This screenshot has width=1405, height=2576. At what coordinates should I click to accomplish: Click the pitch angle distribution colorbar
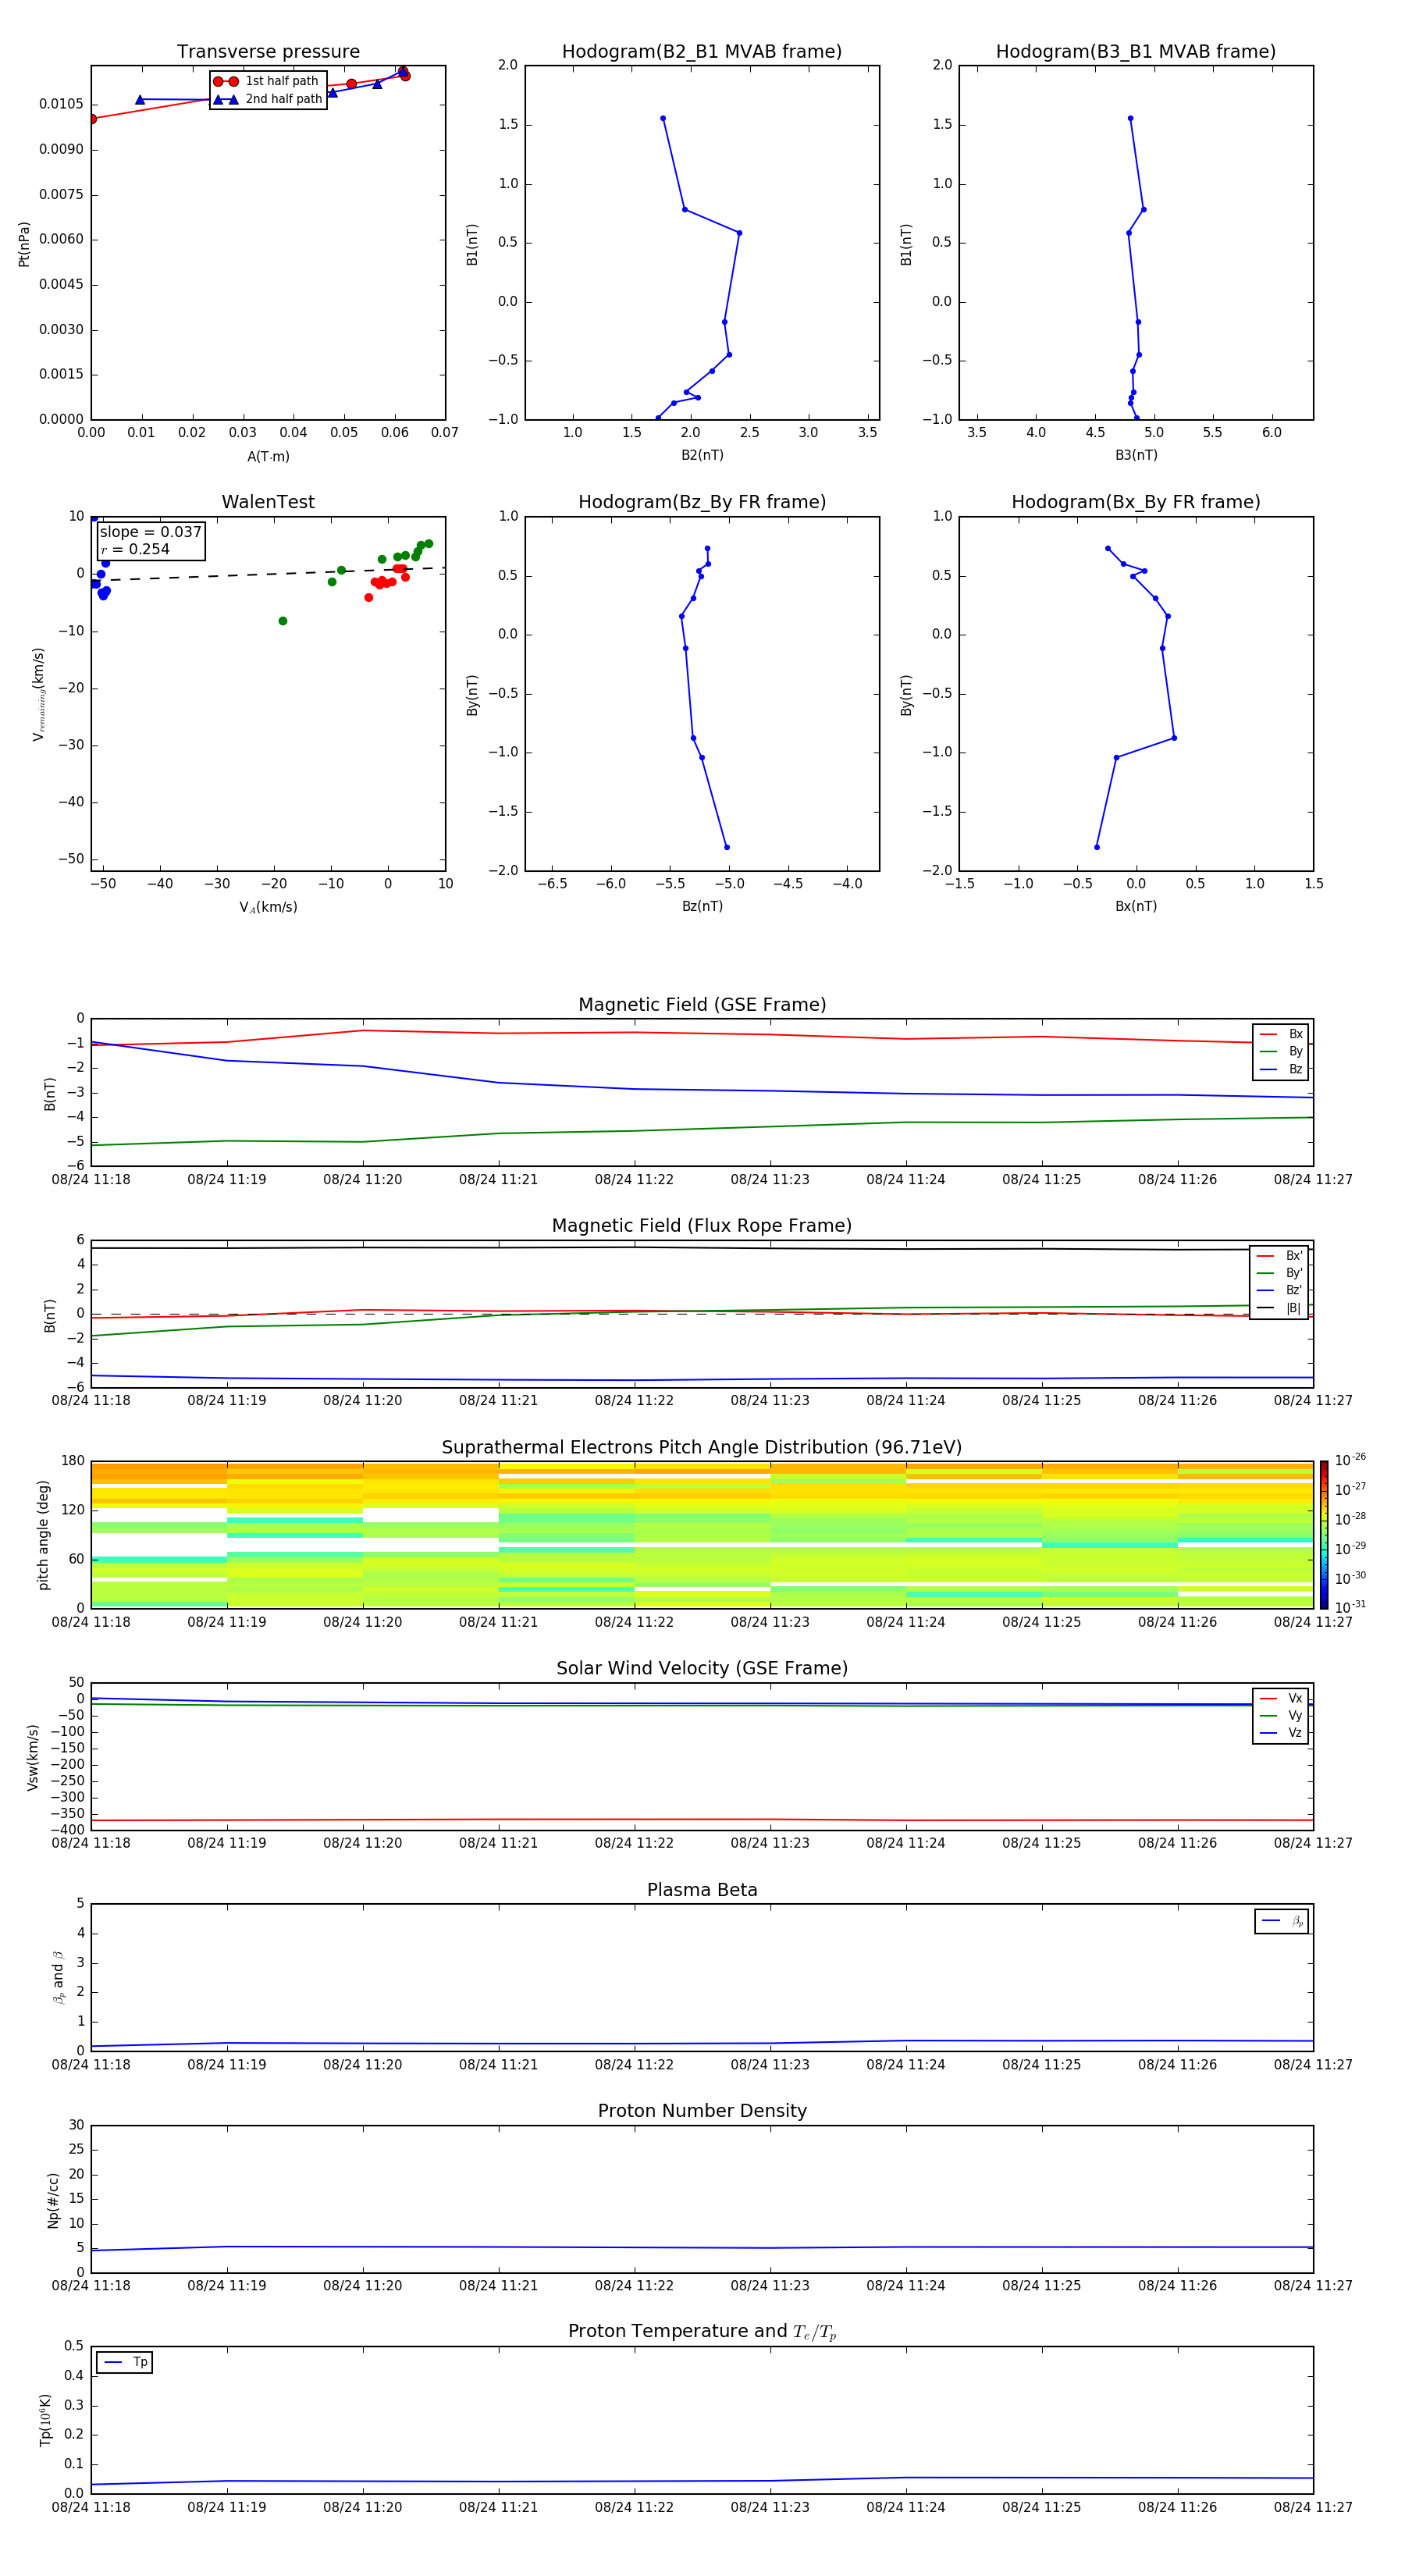pyautogui.click(x=1323, y=1534)
